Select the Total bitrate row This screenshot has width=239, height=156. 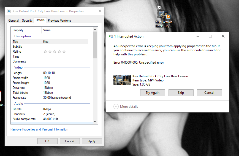(x=50, y=93)
